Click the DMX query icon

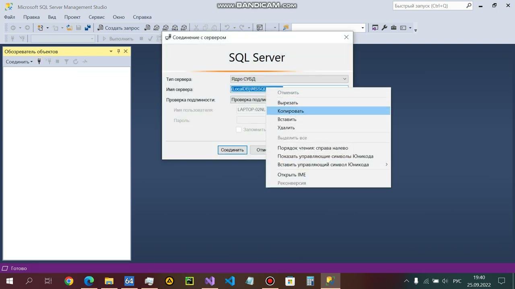[x=165, y=28]
